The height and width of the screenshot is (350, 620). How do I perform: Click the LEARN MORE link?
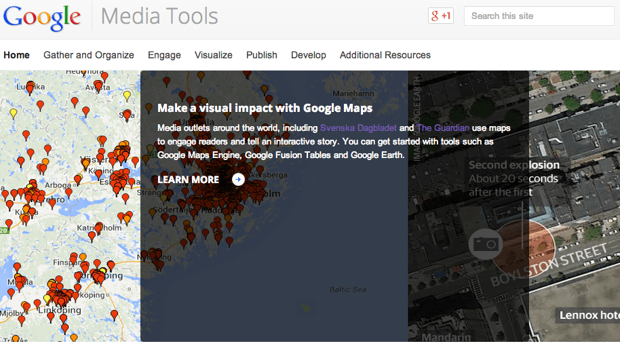click(x=189, y=180)
